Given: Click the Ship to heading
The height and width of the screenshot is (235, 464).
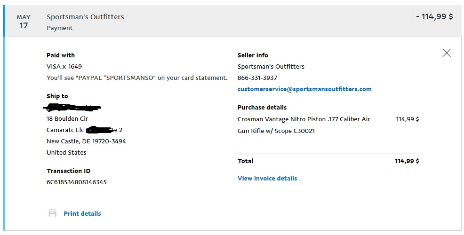Looking at the screenshot, I should [x=57, y=96].
